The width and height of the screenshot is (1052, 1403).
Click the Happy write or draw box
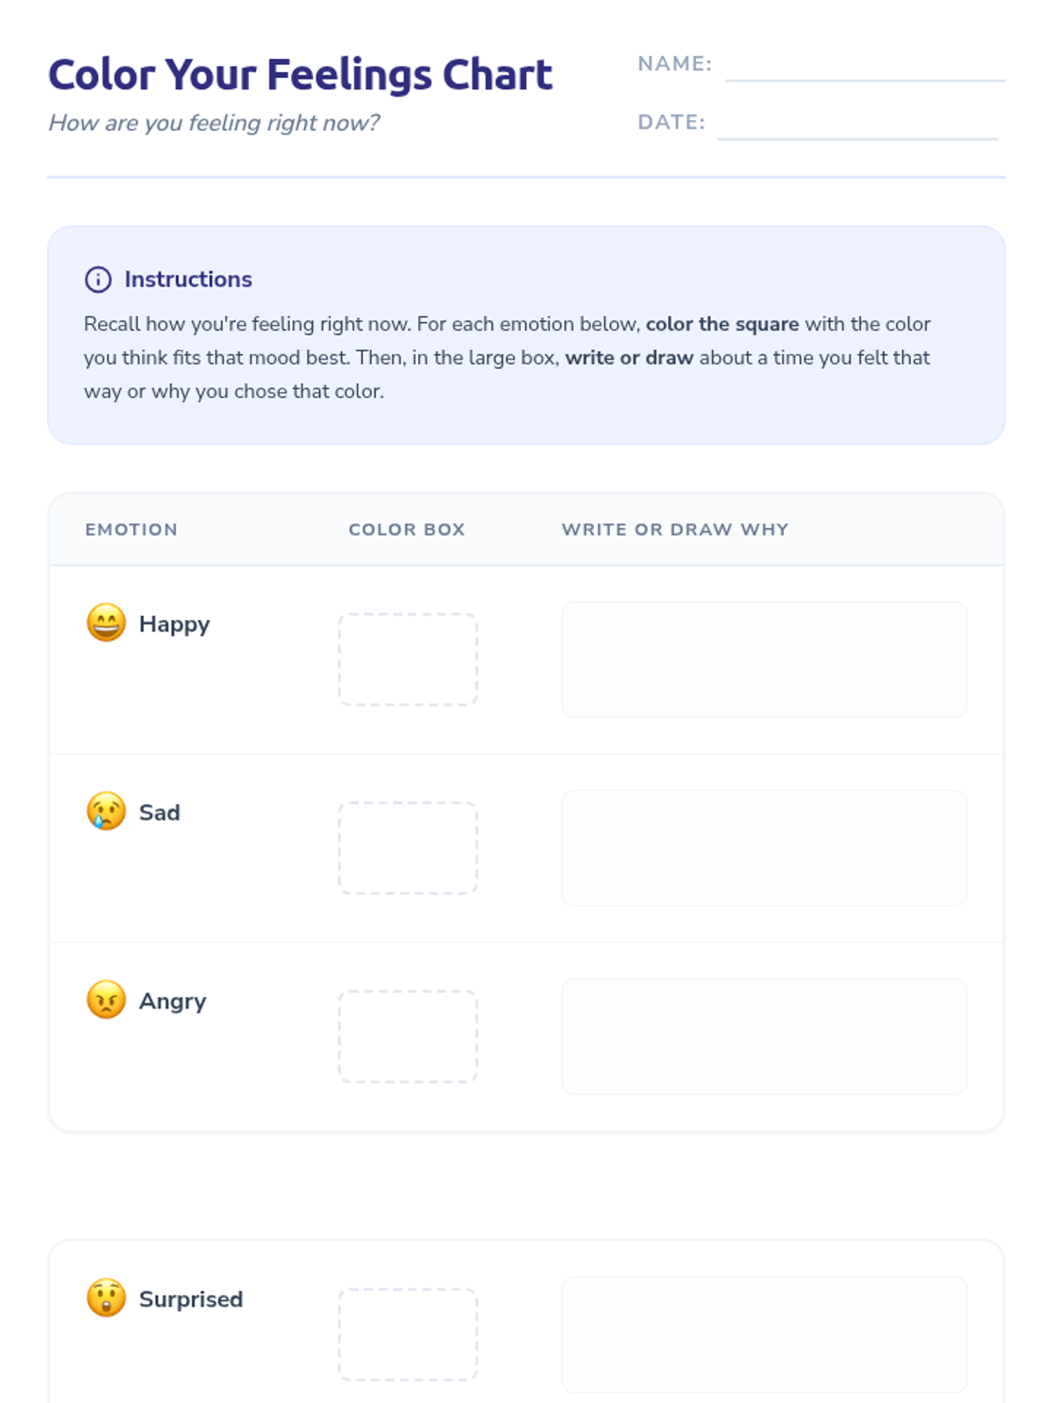coord(764,659)
